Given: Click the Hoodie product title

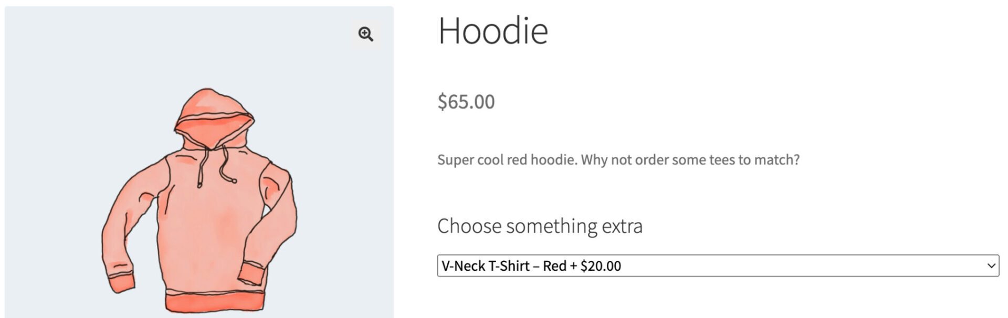Looking at the screenshot, I should point(493,30).
